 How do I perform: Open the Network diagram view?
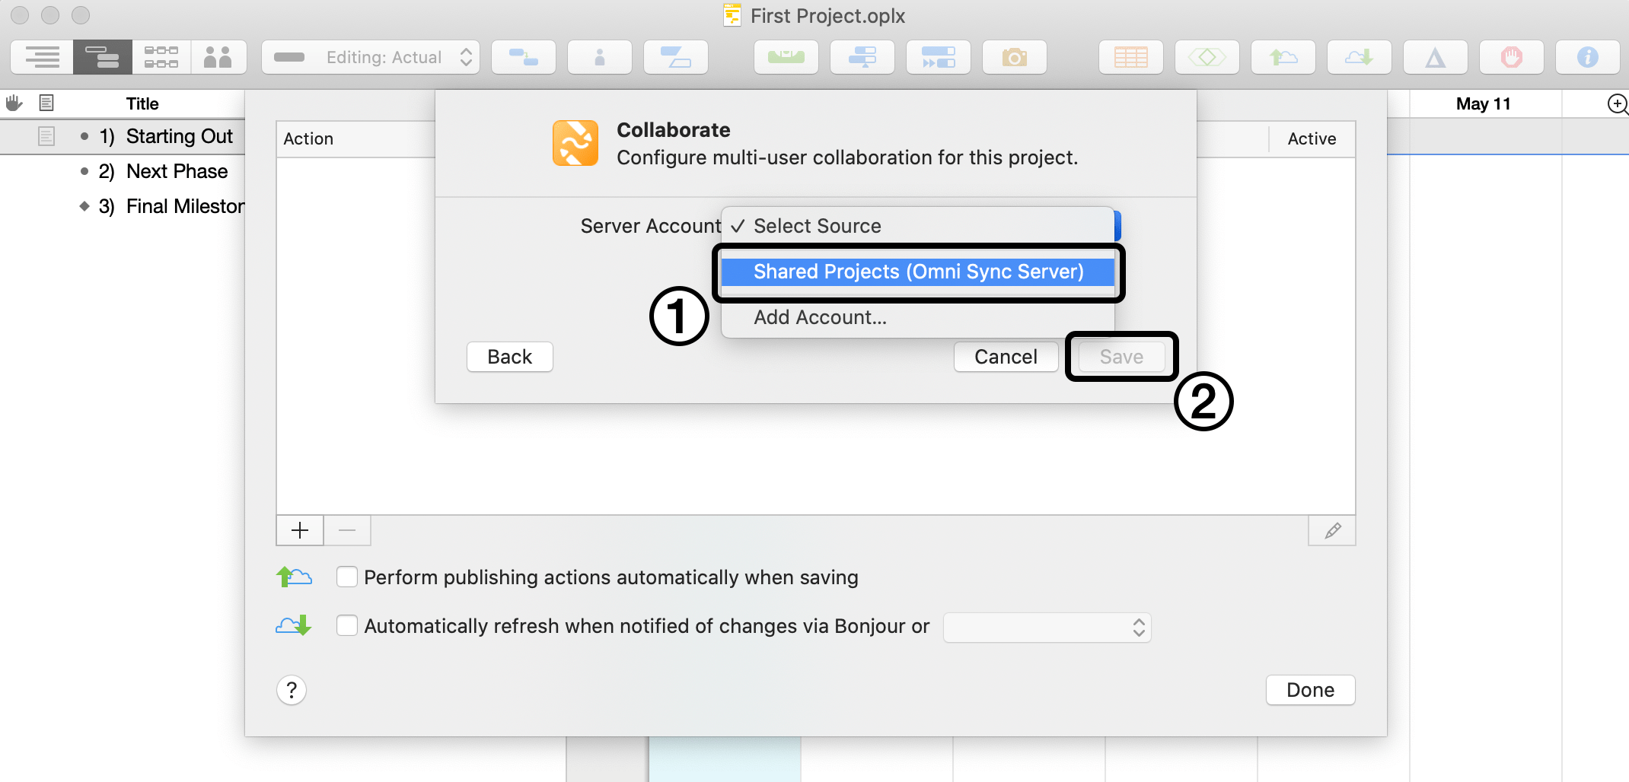tap(161, 57)
